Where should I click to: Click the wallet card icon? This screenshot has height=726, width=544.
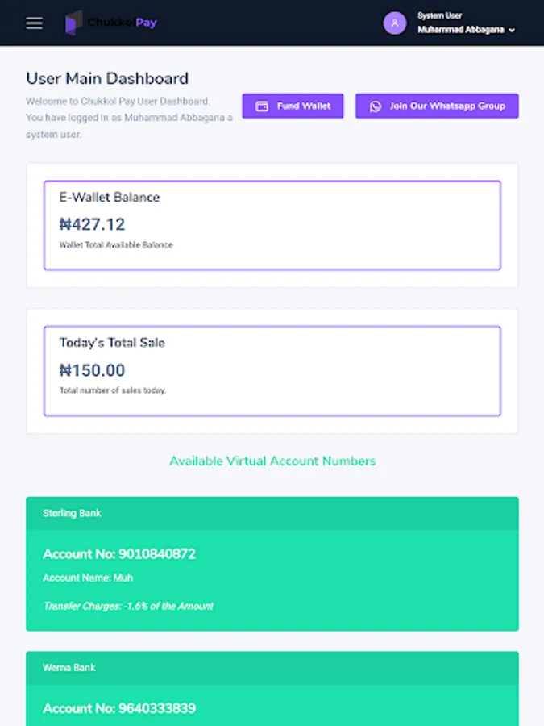coord(262,106)
